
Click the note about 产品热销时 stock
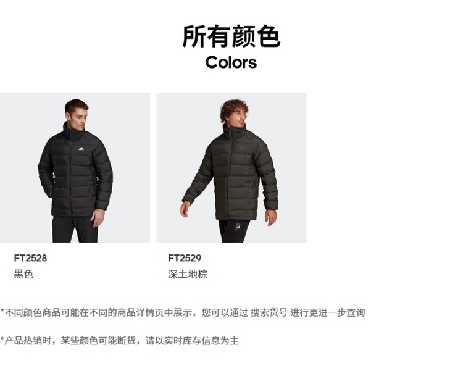coord(119,341)
